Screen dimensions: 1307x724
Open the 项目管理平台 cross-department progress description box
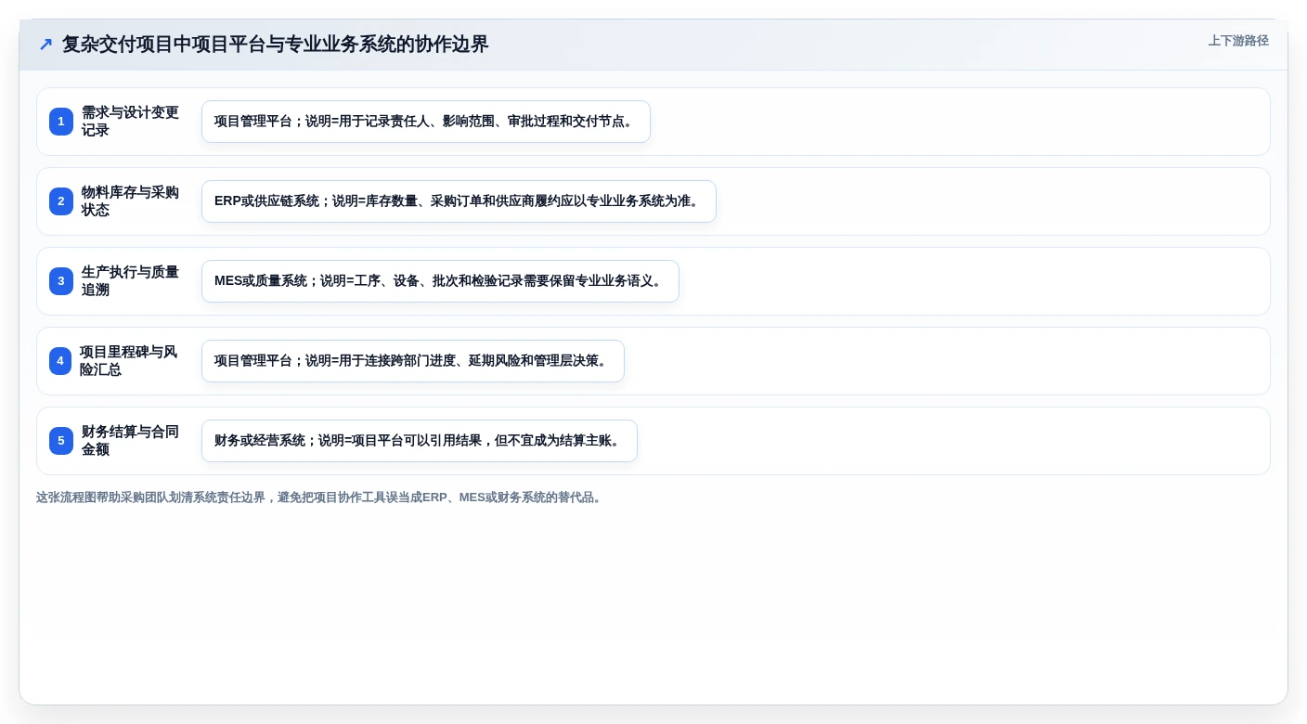413,361
